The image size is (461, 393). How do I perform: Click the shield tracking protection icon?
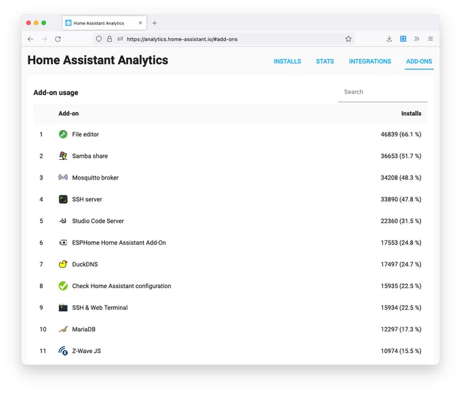click(x=99, y=39)
